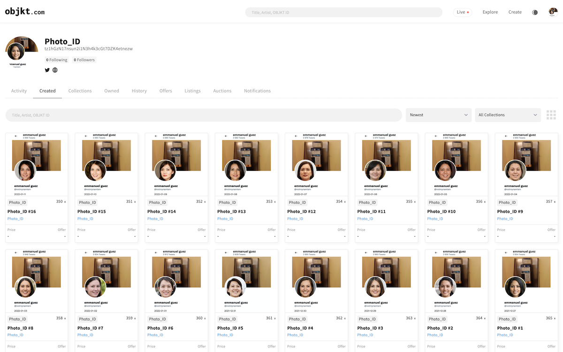Click the Photo_ID profile name heading
Image resolution: width=563 pixels, height=352 pixels.
point(62,41)
